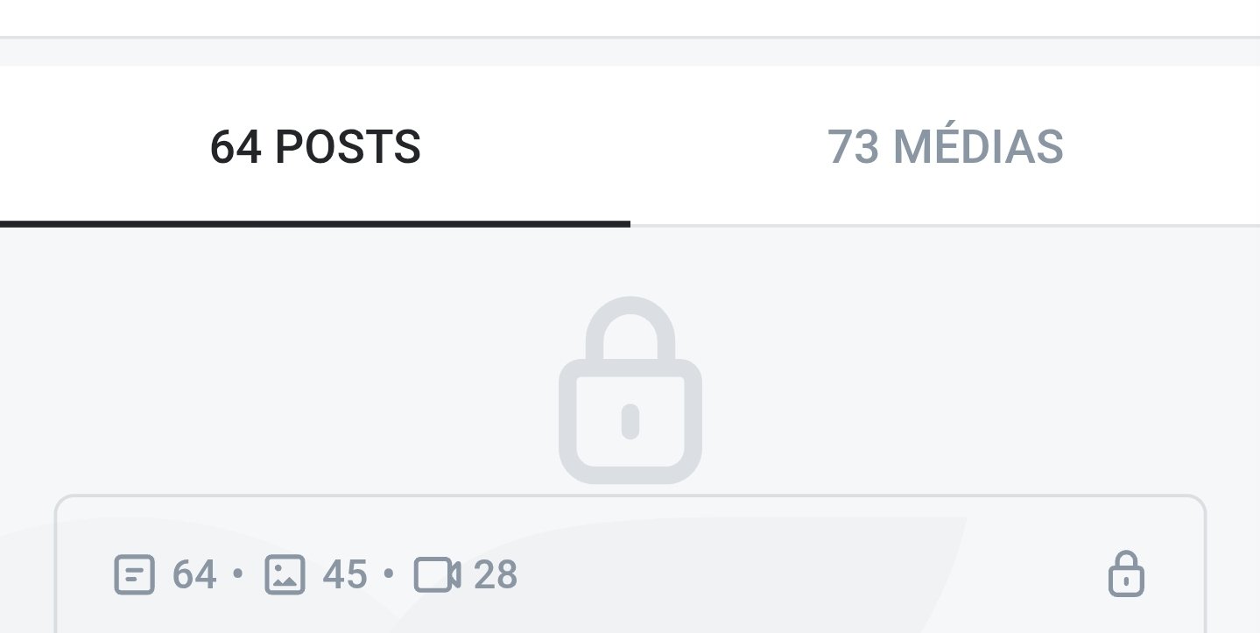The width and height of the screenshot is (1260, 633).
Task: Click the bullet dot between 64 and photo icon
Action: [x=237, y=576]
